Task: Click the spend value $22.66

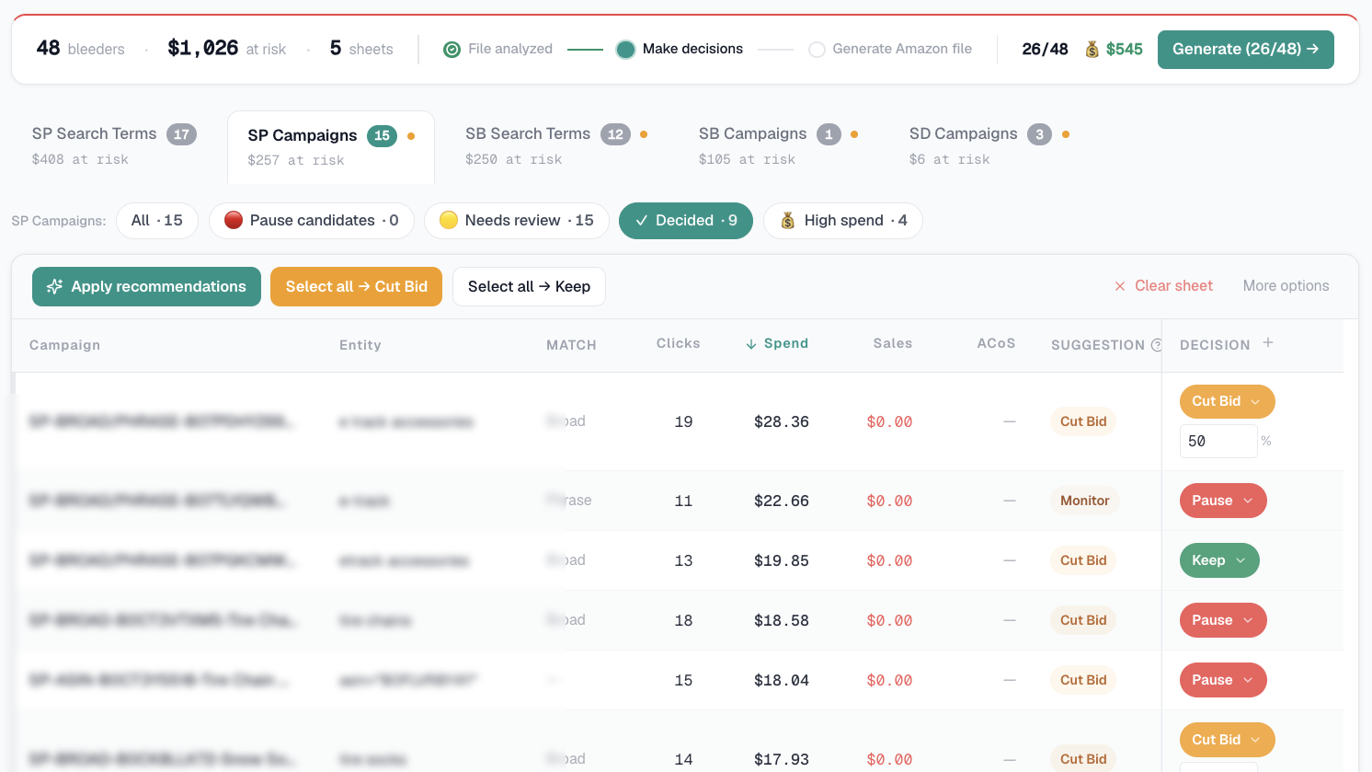Action: (782, 501)
